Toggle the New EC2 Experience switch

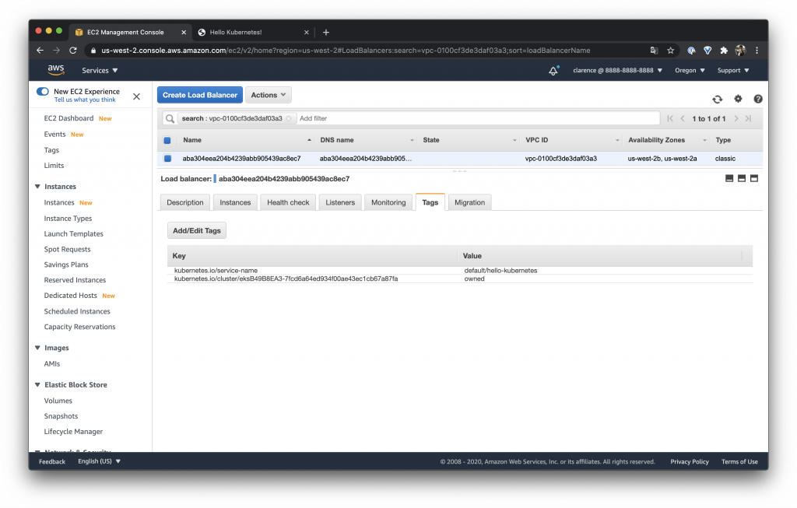pos(43,92)
